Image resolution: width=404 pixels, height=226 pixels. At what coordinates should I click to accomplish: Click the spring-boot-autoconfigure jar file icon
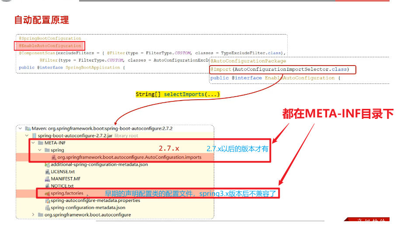pyautogui.click(x=34, y=136)
